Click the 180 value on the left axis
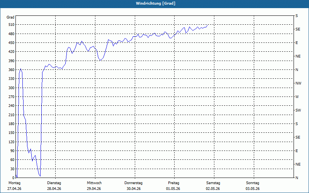309x193 pixels. (12, 124)
